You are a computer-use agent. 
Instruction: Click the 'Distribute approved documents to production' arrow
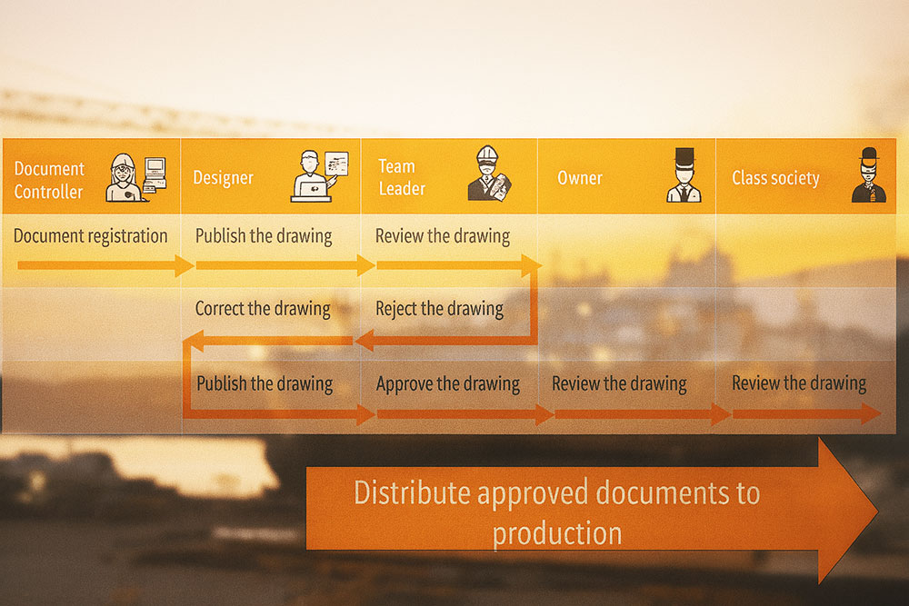coord(592,511)
